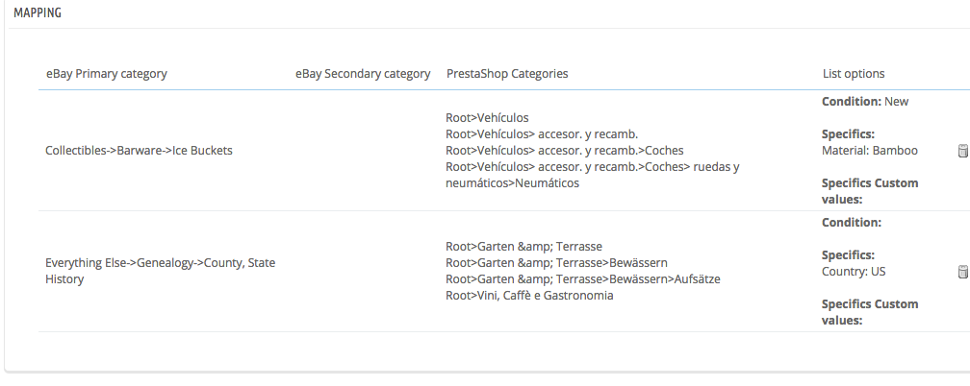Click the ruedas y neumáticos>Neumáticos line
Screen dimensions: 970x386
[x=592, y=175]
